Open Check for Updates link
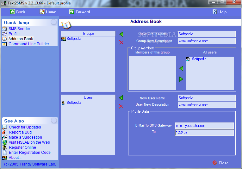 point(25,127)
